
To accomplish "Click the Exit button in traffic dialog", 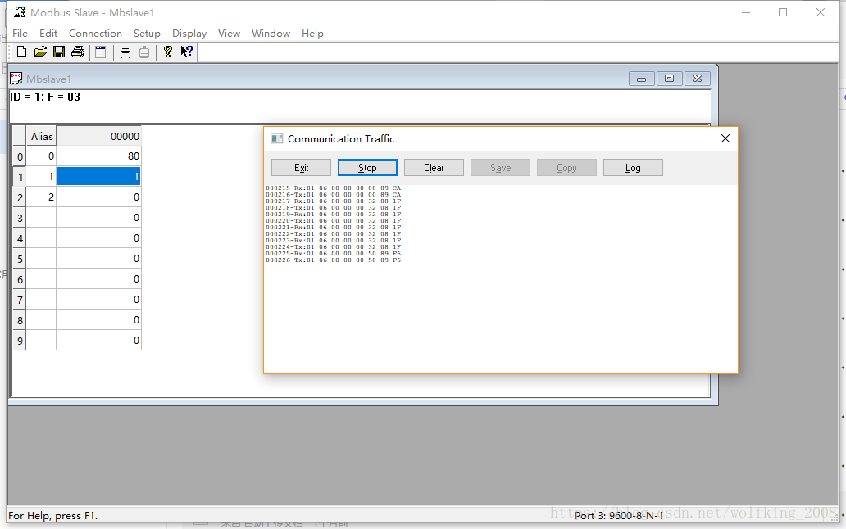I will coord(301,168).
